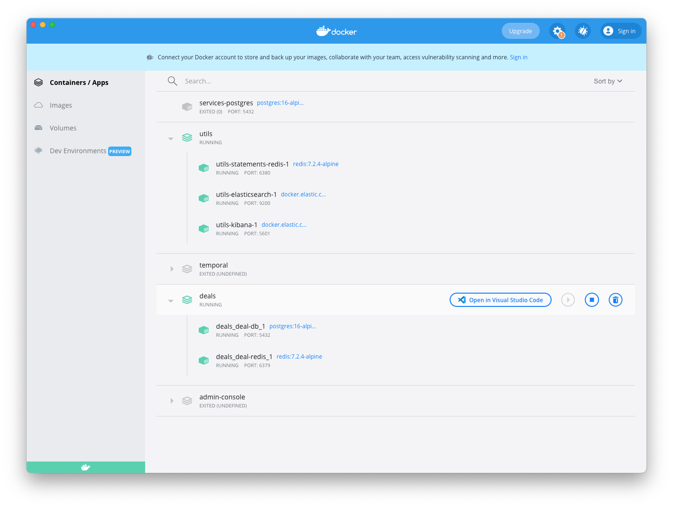Click the Volumes disk icon
Image resolution: width=673 pixels, height=508 pixels.
click(38, 128)
